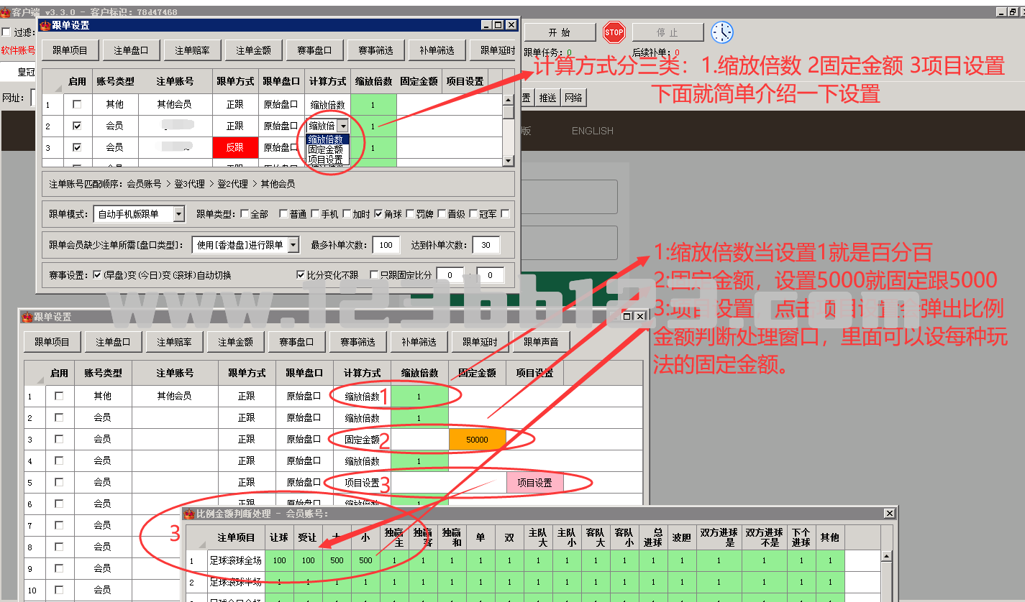Close the 比例金额判断处理 window
The image size is (1025, 602).
tap(889, 513)
